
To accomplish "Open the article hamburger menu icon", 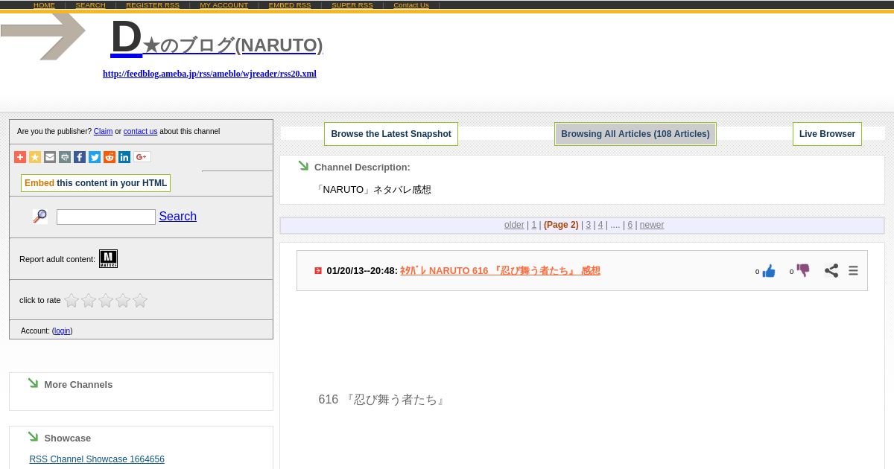I will (x=853, y=271).
